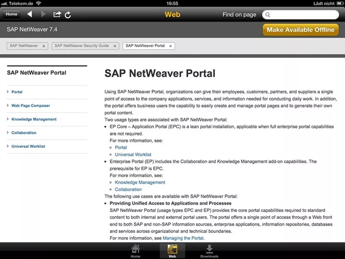Tap the Home button in the top toolbar
345x259 pixels.
coord(11,14)
